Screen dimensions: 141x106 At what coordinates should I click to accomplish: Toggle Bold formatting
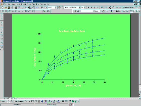coord(88,8)
